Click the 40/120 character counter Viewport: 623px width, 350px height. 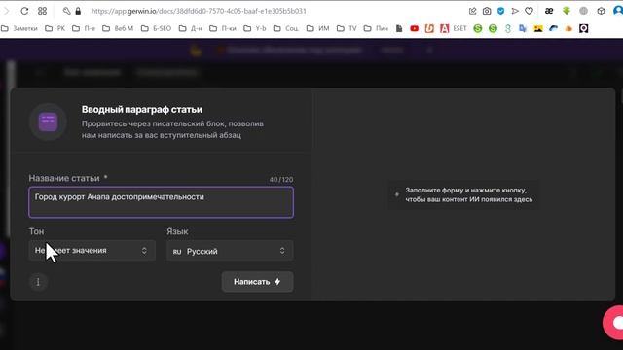[281, 180]
